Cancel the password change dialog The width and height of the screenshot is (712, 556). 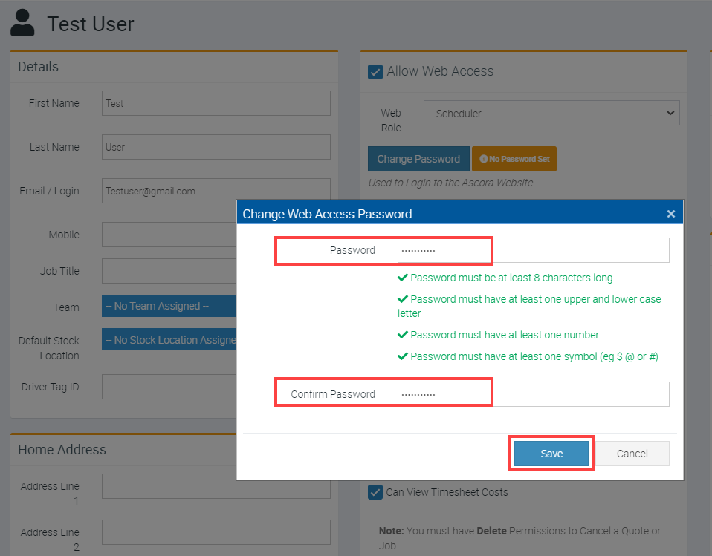click(x=632, y=454)
